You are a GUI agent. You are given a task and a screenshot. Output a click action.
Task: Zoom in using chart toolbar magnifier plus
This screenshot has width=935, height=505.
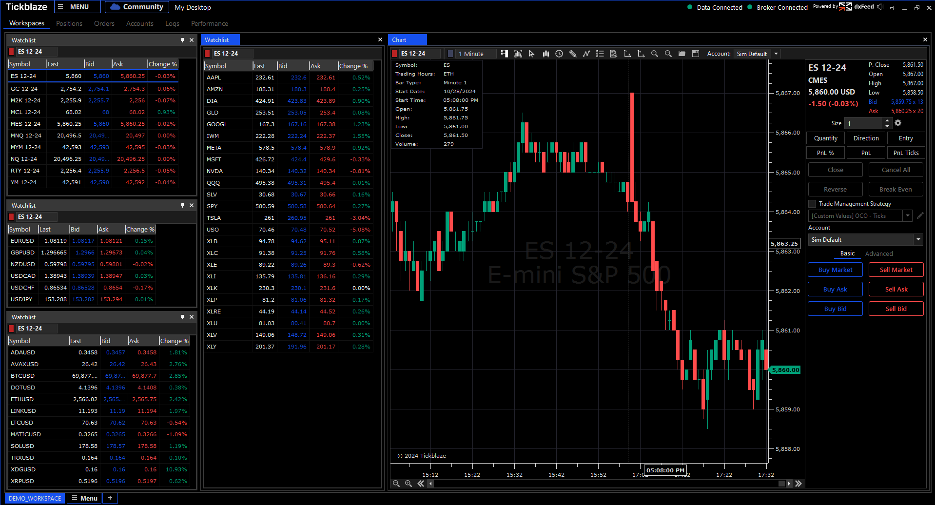[655, 54]
